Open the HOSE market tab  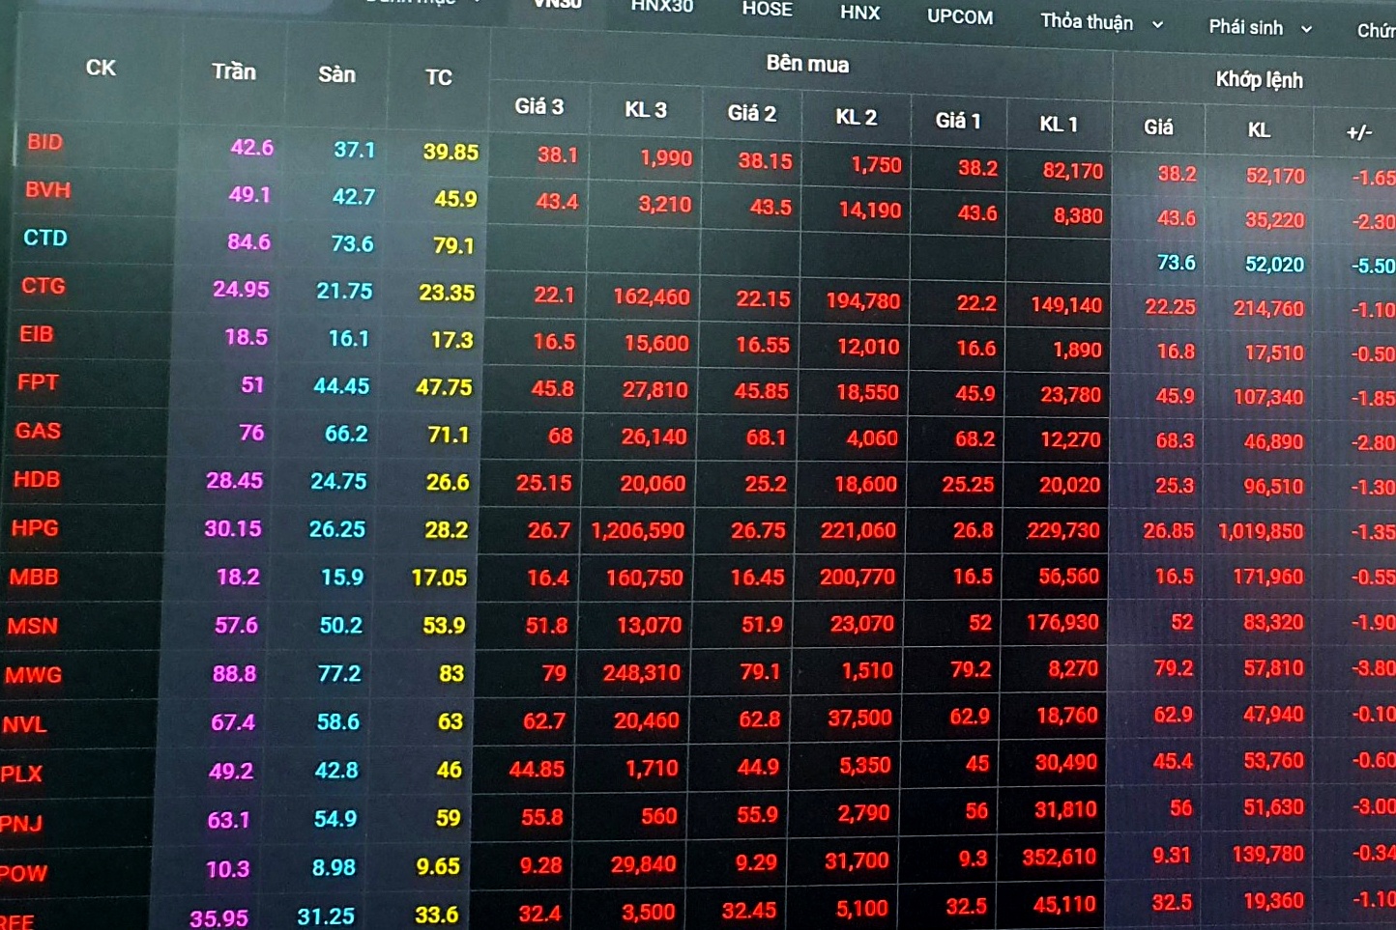[x=767, y=10]
